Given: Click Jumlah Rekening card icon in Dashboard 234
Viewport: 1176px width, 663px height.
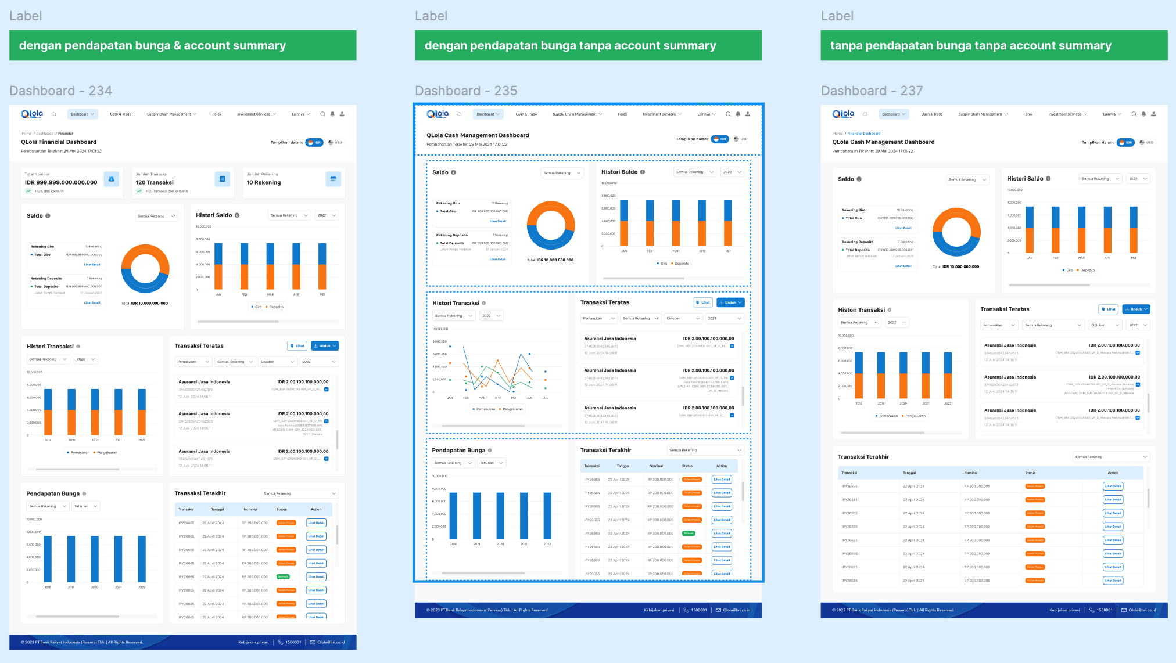Looking at the screenshot, I should 333,179.
